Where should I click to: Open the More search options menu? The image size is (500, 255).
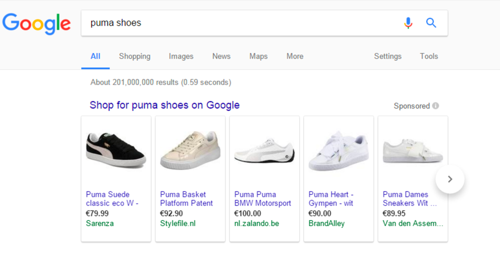click(295, 57)
